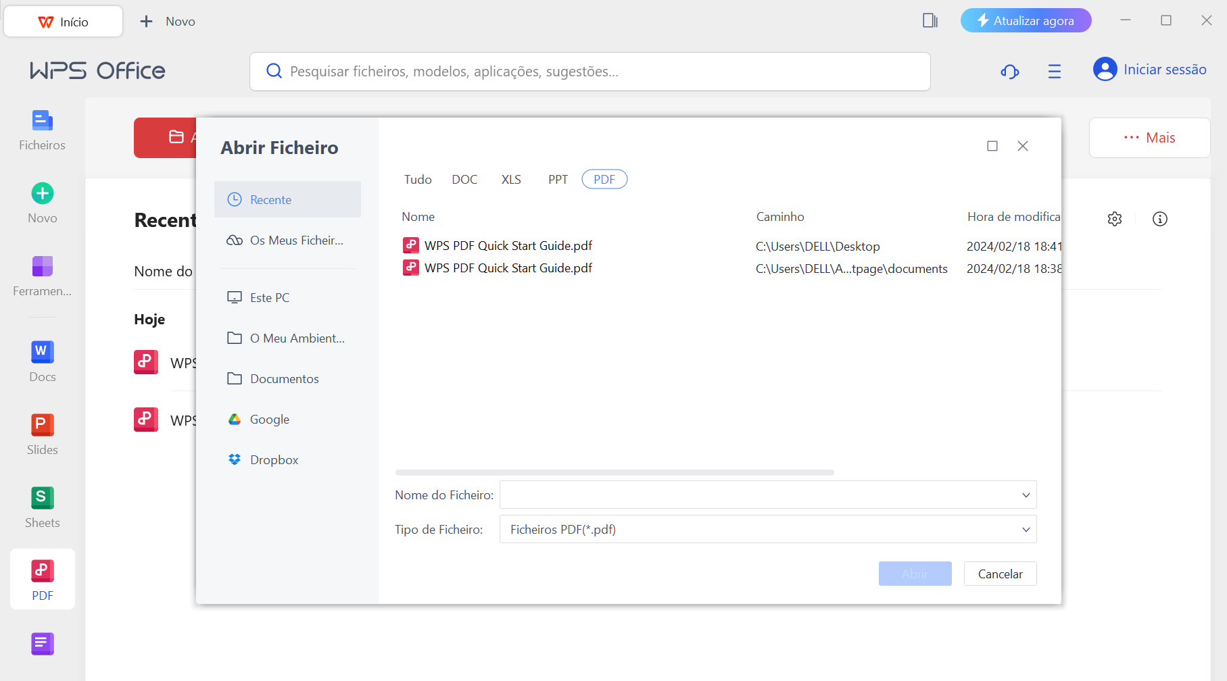Switch to the XLS filter tab
Screen dimensions: 1227x681
click(x=511, y=179)
